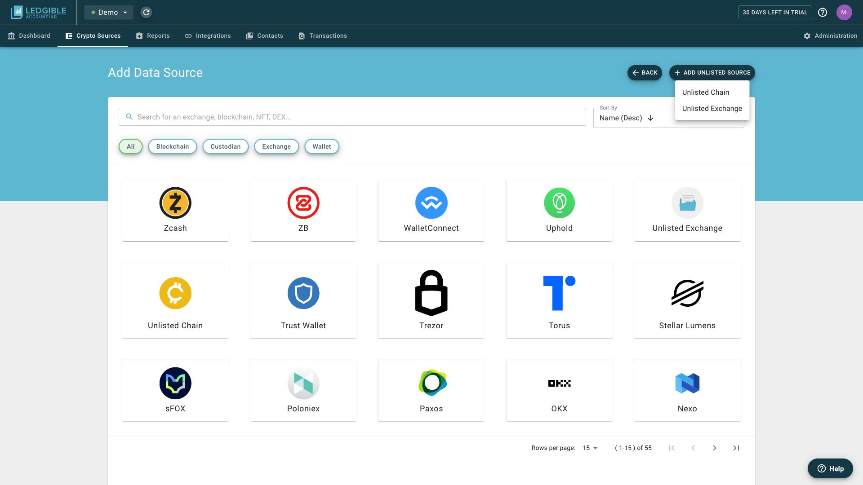Click the (1-15) of 55 page count
This screenshot has width=863, height=485.
coord(633,448)
